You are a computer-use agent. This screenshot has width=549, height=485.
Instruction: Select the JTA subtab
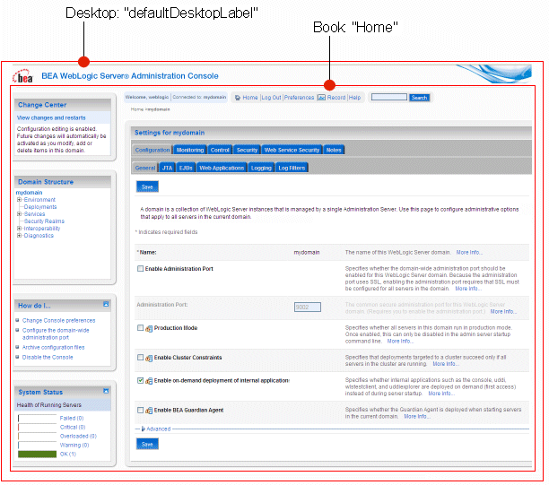pyautogui.click(x=168, y=168)
